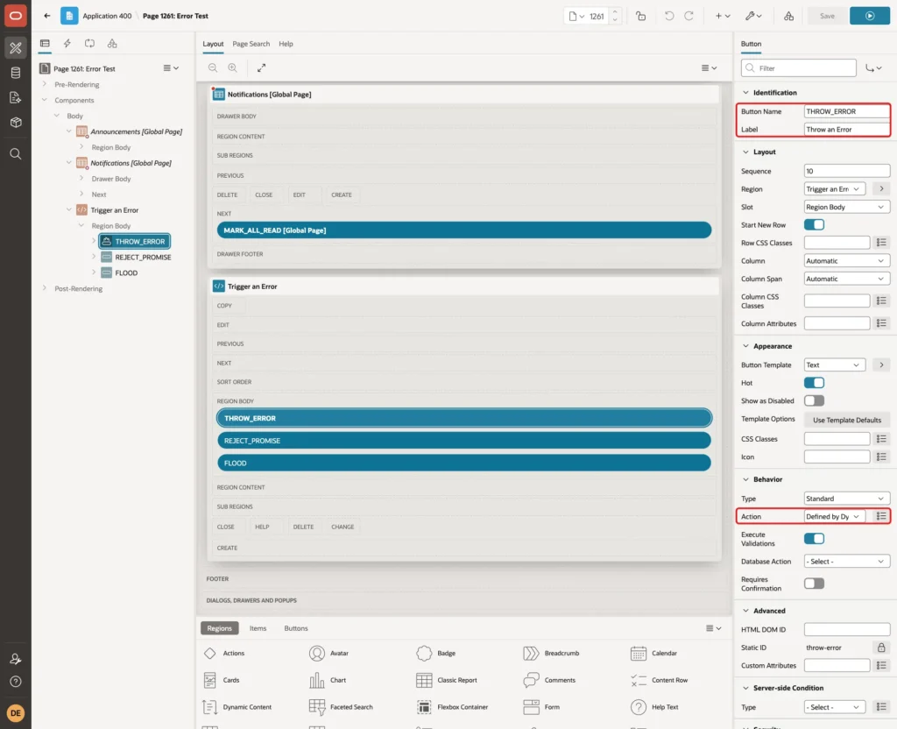Open SQL Workshop from left sidebar

pos(16,73)
